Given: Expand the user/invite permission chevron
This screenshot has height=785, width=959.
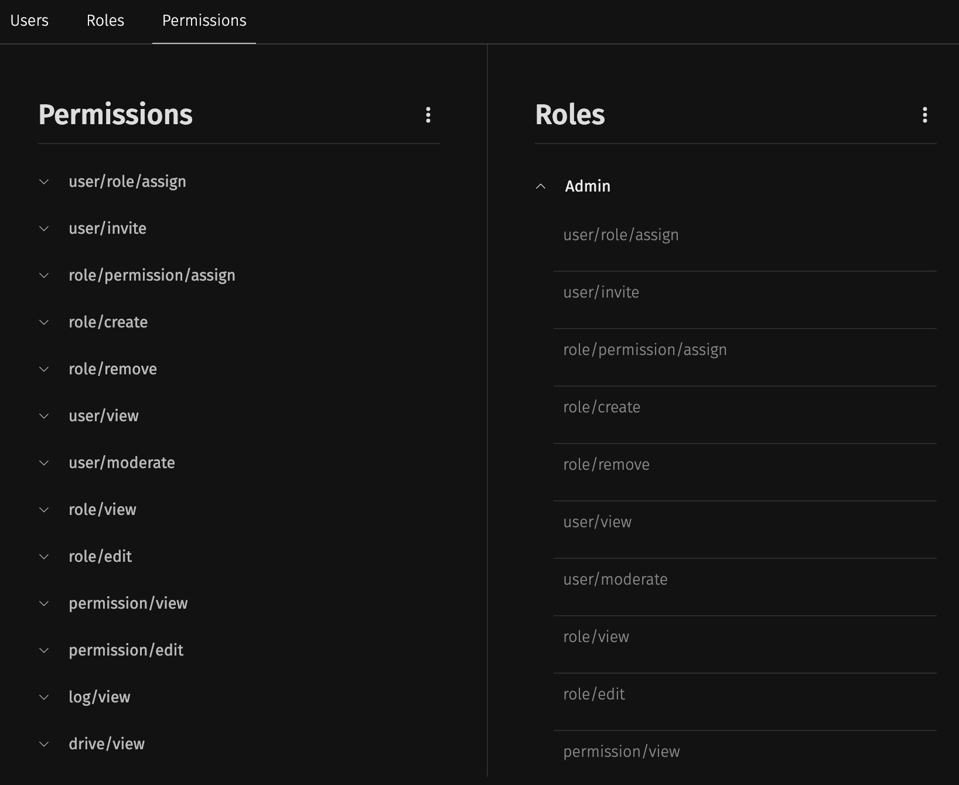Looking at the screenshot, I should pos(44,228).
